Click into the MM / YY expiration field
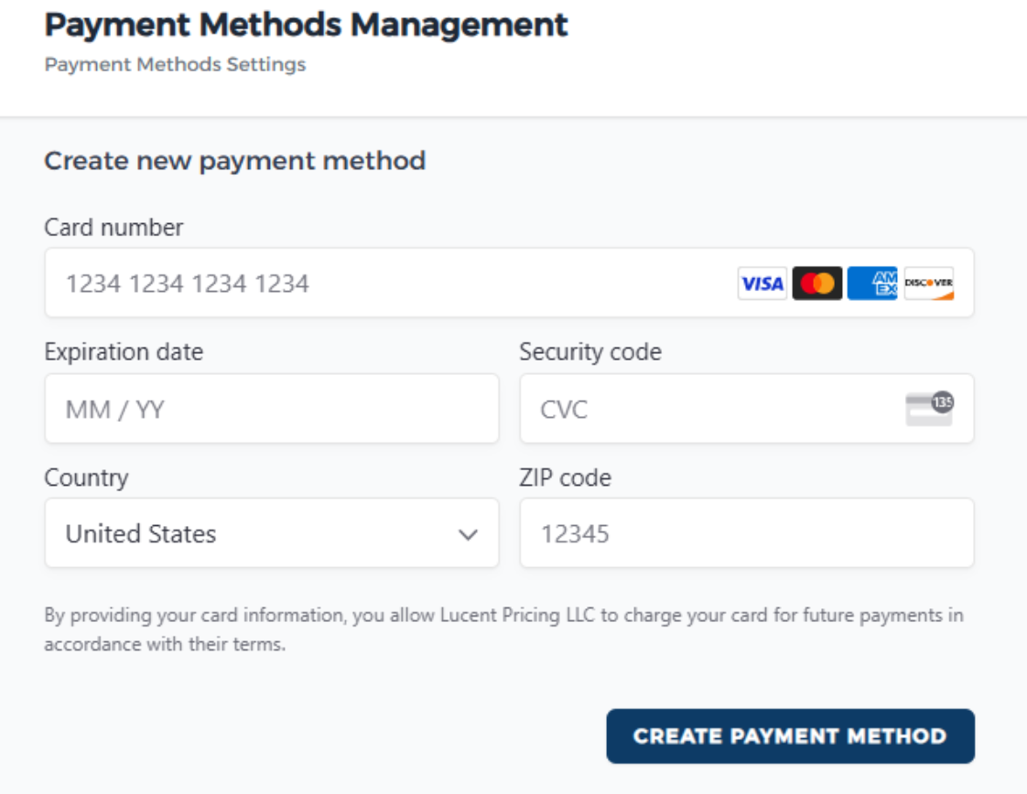 (x=271, y=409)
